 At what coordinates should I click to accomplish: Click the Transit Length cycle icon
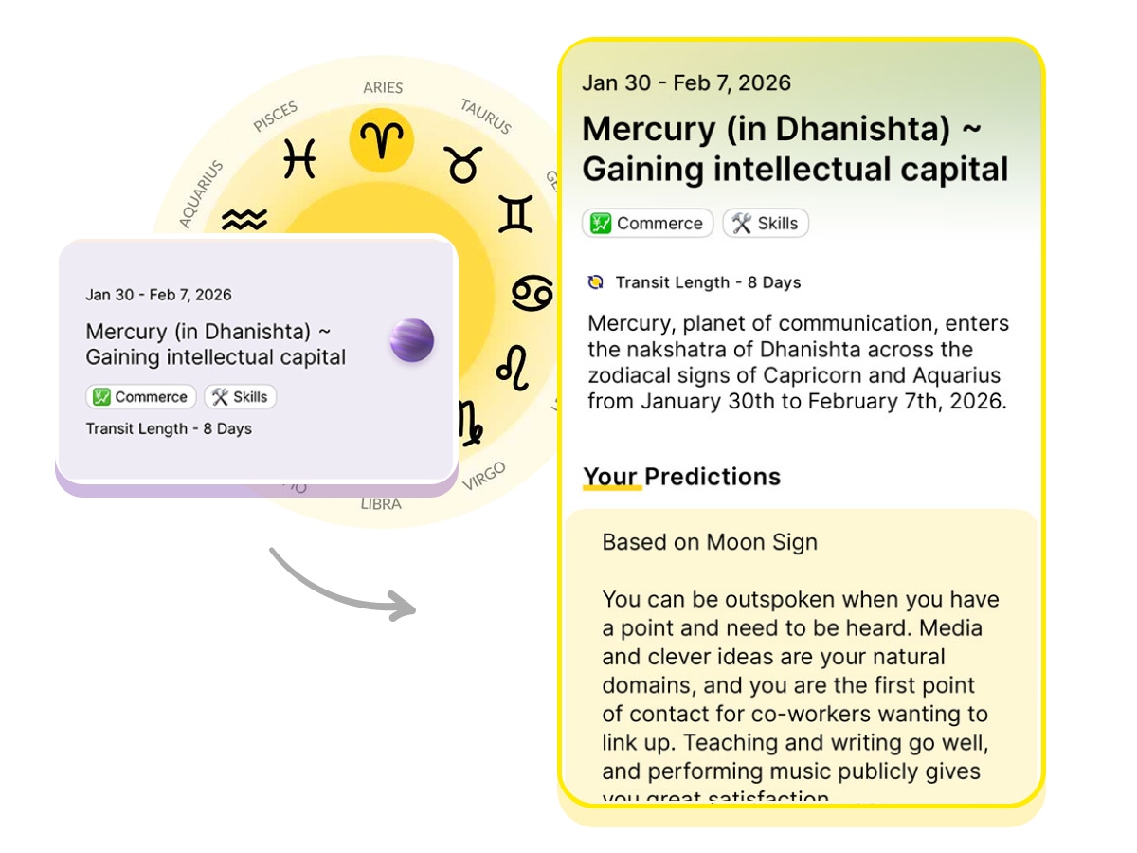(596, 282)
